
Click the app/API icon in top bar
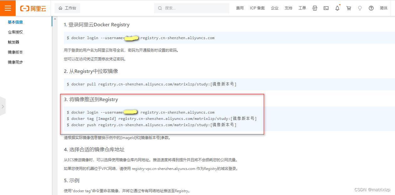click(x=315, y=8)
